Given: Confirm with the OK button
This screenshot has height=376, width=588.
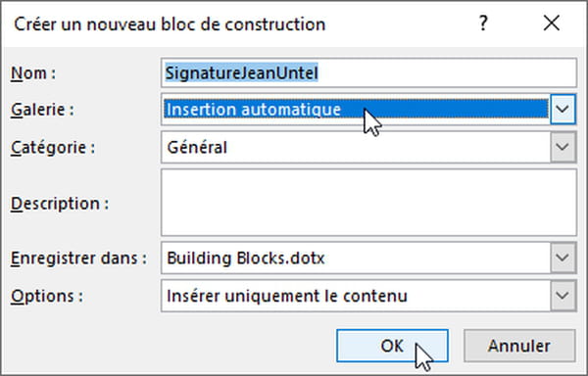Looking at the screenshot, I should [392, 346].
